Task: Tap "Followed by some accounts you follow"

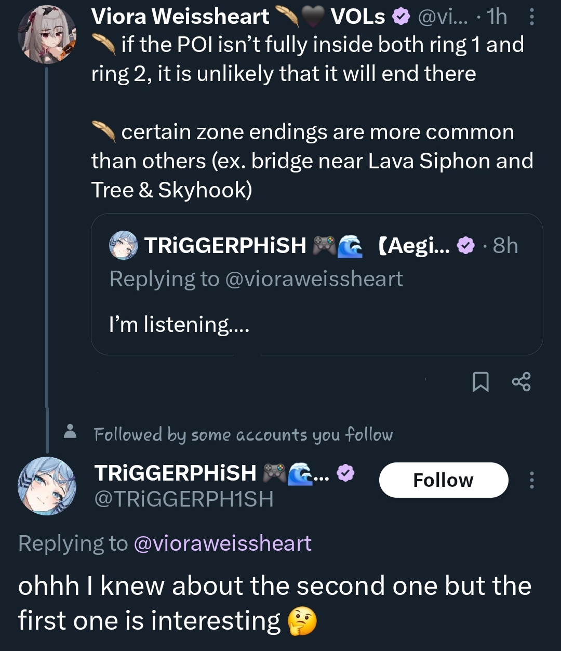Action: click(243, 434)
